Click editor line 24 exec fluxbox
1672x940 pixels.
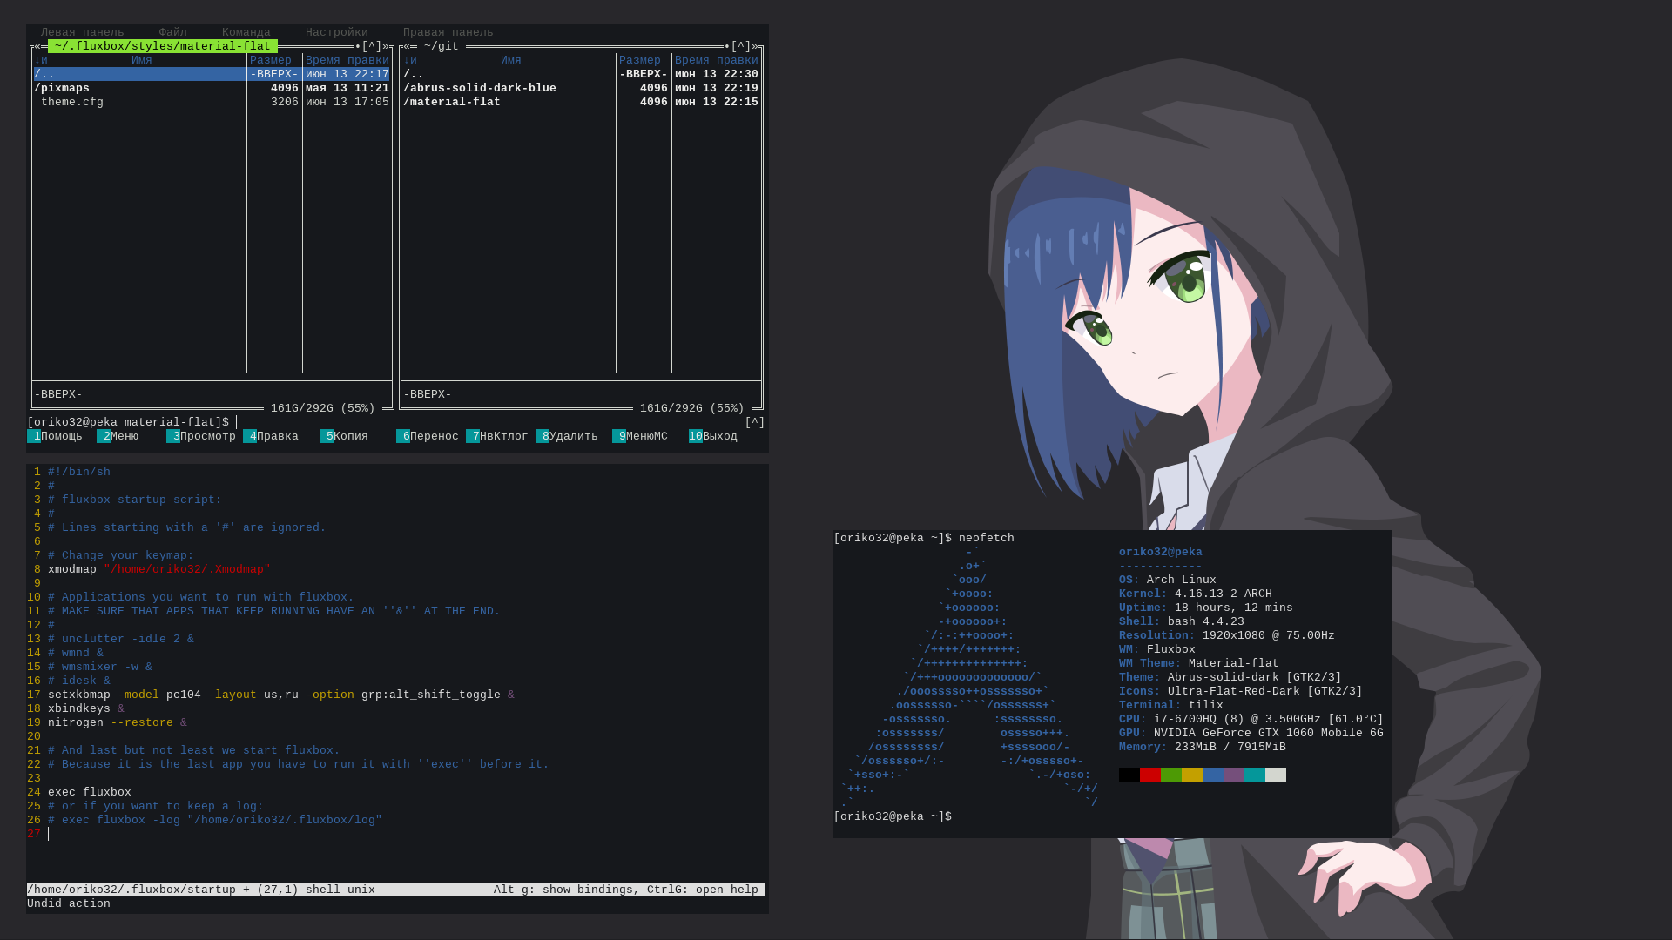point(90,792)
